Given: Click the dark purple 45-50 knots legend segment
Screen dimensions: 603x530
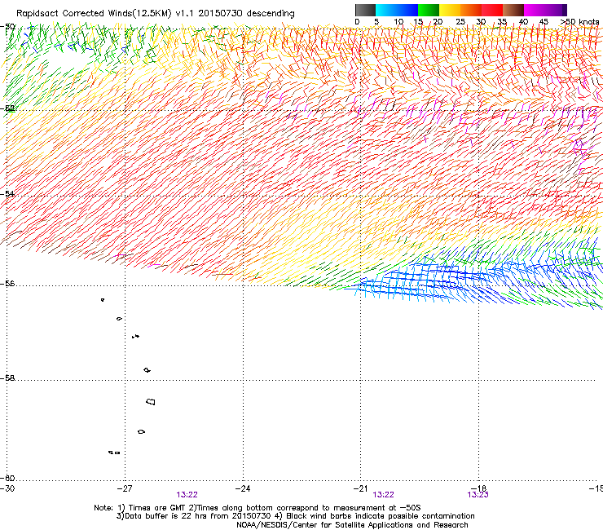Looking at the screenshot, I should [x=556, y=10].
